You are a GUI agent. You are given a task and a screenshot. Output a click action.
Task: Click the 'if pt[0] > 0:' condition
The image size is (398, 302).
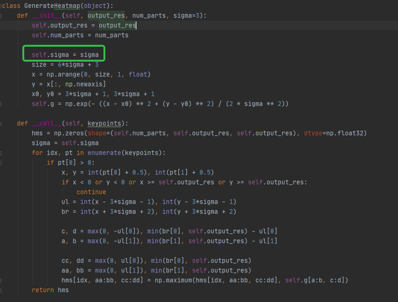tap(70, 163)
